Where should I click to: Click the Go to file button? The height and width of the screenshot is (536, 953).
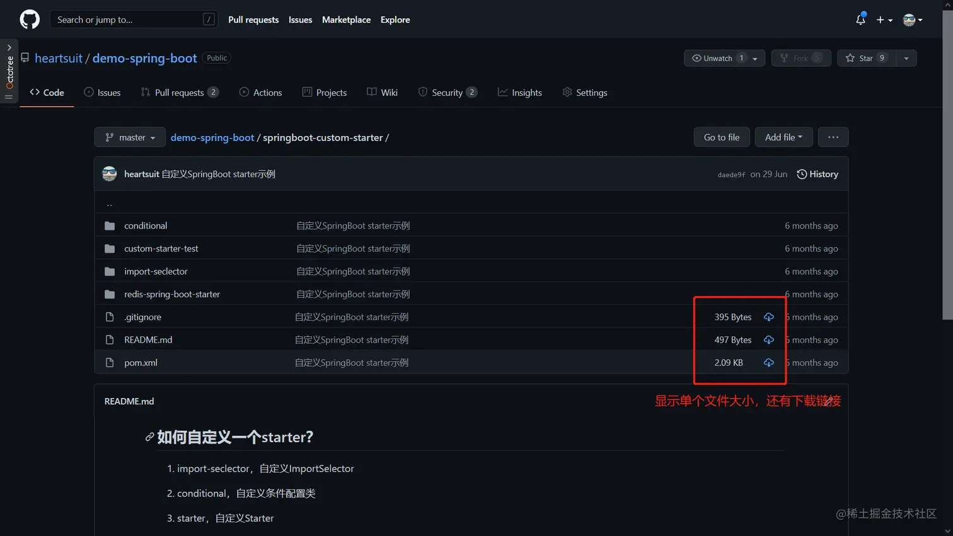coord(721,137)
